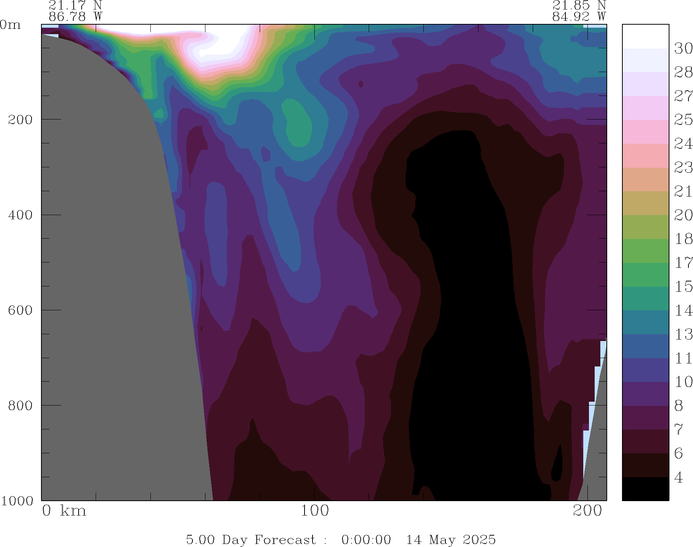Click the '100' distance axis label
The width and height of the screenshot is (693, 547).
point(315,511)
